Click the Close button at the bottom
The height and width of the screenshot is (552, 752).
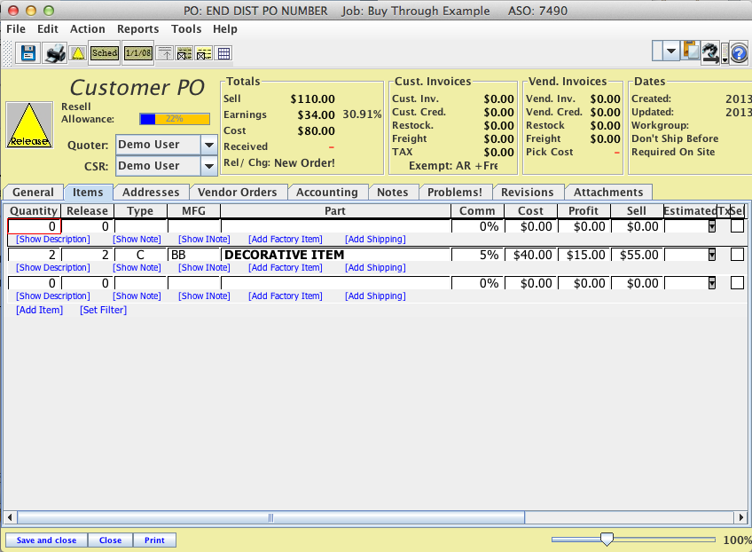click(x=110, y=540)
